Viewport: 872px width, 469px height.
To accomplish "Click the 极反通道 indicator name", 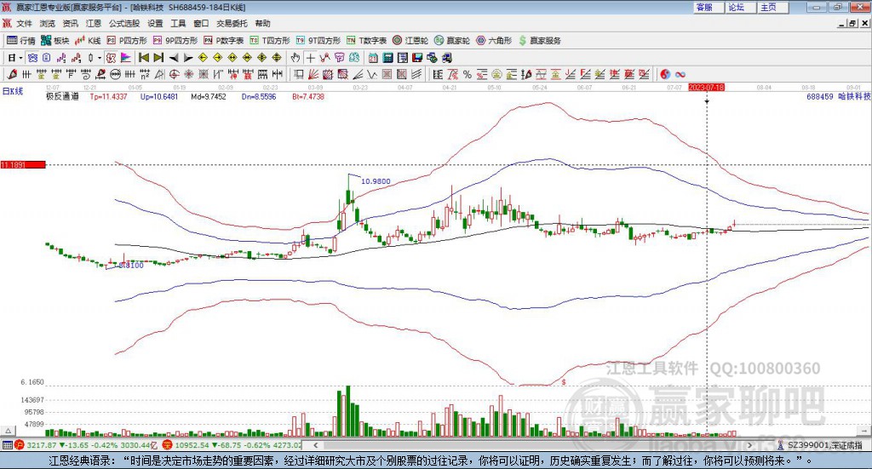I will [62, 96].
